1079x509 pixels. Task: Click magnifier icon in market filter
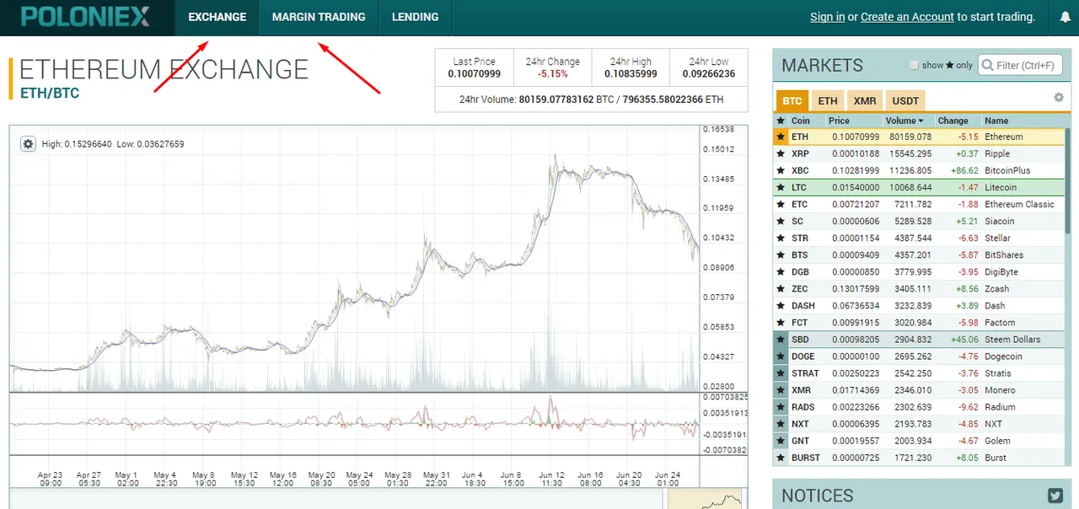[989, 65]
